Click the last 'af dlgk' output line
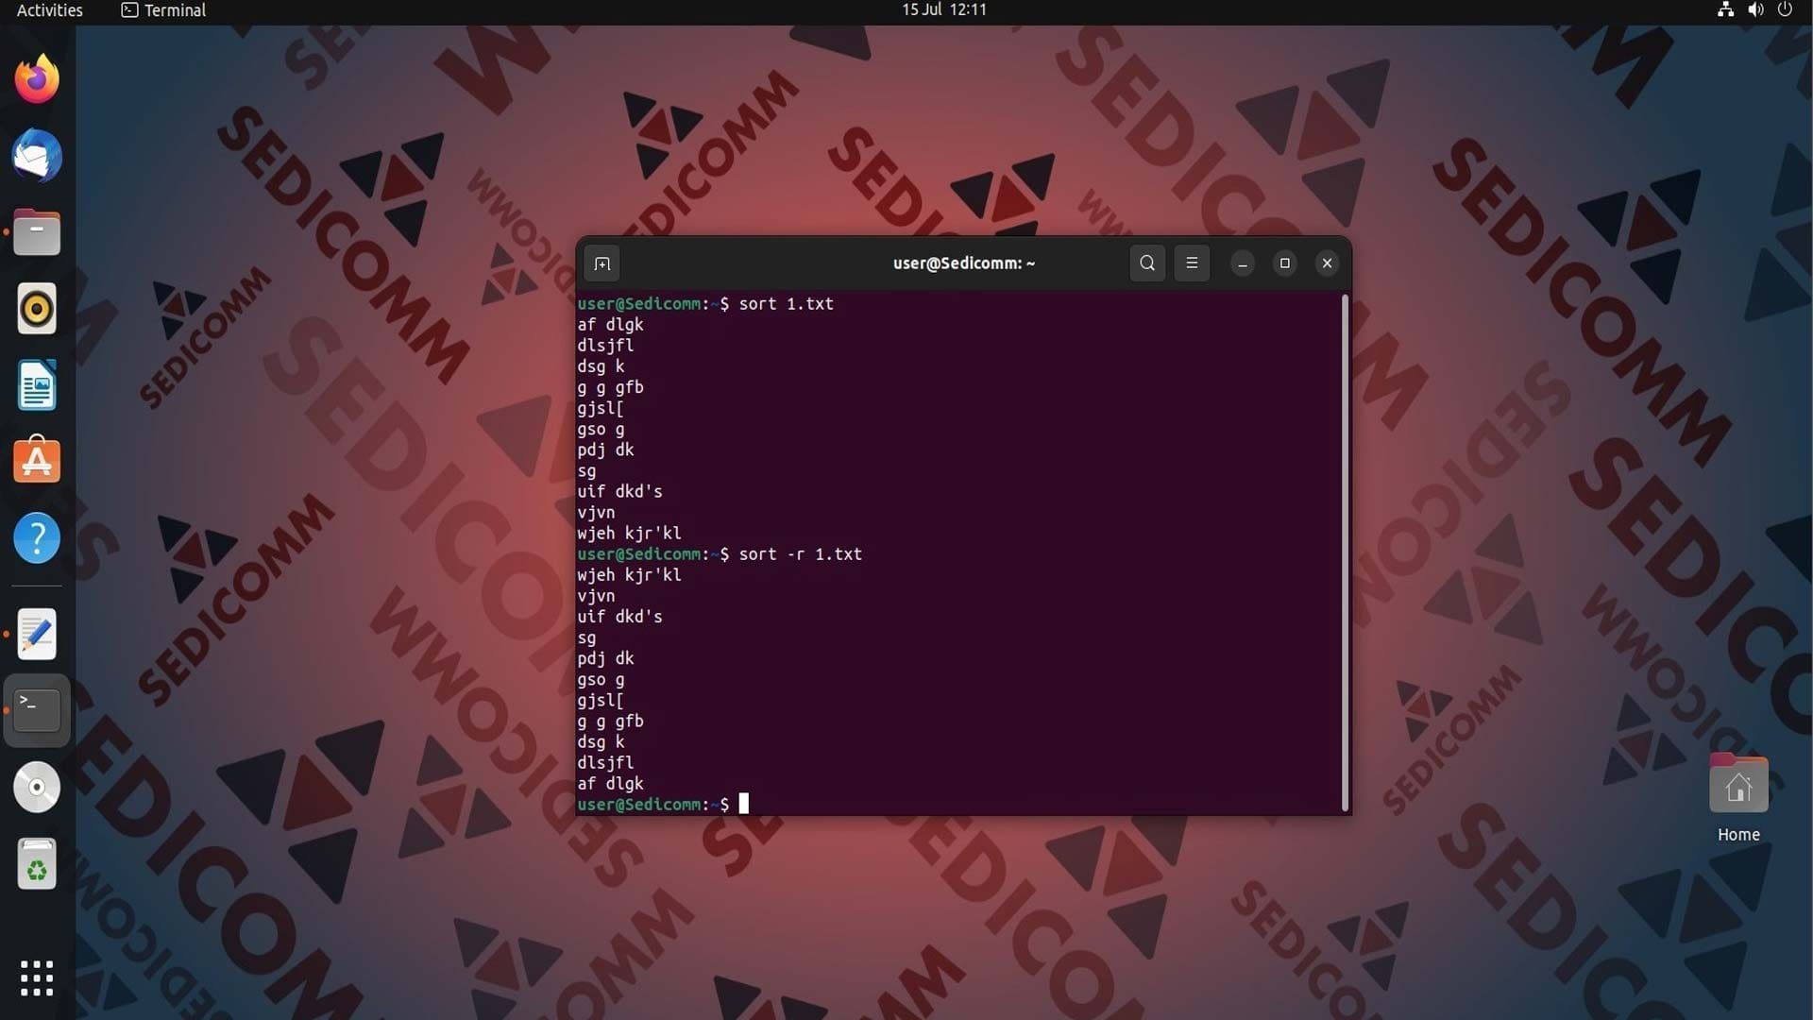 tap(610, 784)
